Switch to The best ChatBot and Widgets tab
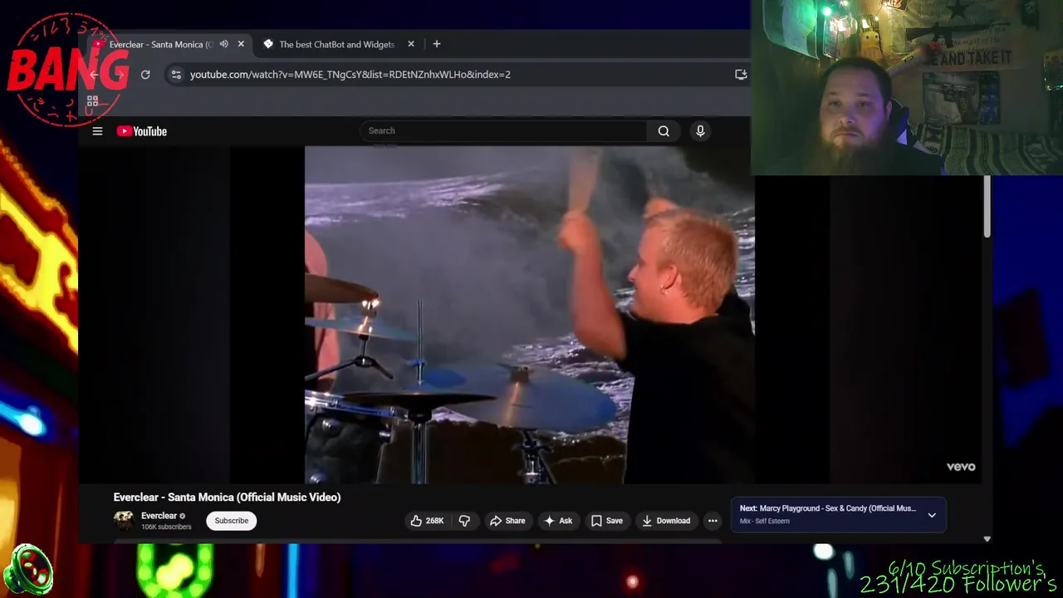Screen dimensions: 1063x598 (336, 44)
